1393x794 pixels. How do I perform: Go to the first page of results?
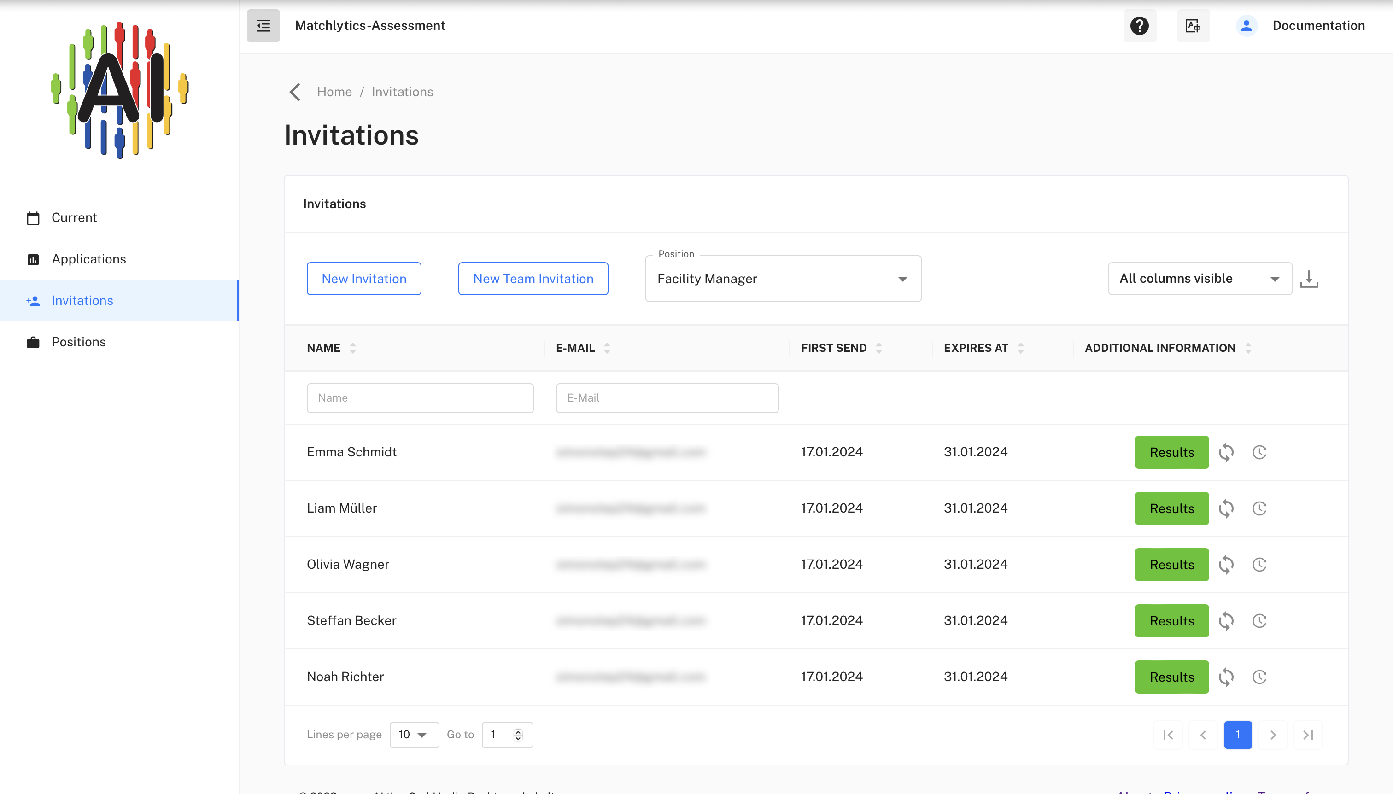[x=1168, y=735]
